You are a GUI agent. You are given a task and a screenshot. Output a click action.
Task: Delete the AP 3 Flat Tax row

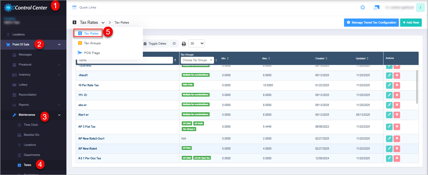point(397,127)
